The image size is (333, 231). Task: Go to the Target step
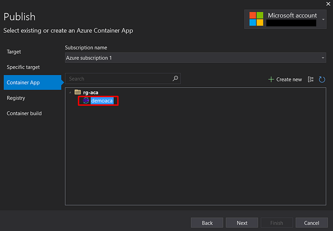tap(14, 52)
